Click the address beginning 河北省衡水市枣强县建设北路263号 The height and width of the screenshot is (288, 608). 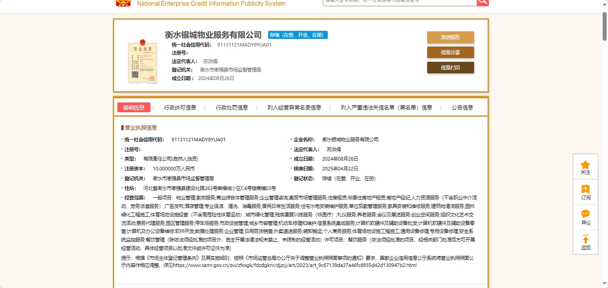coord(210,188)
